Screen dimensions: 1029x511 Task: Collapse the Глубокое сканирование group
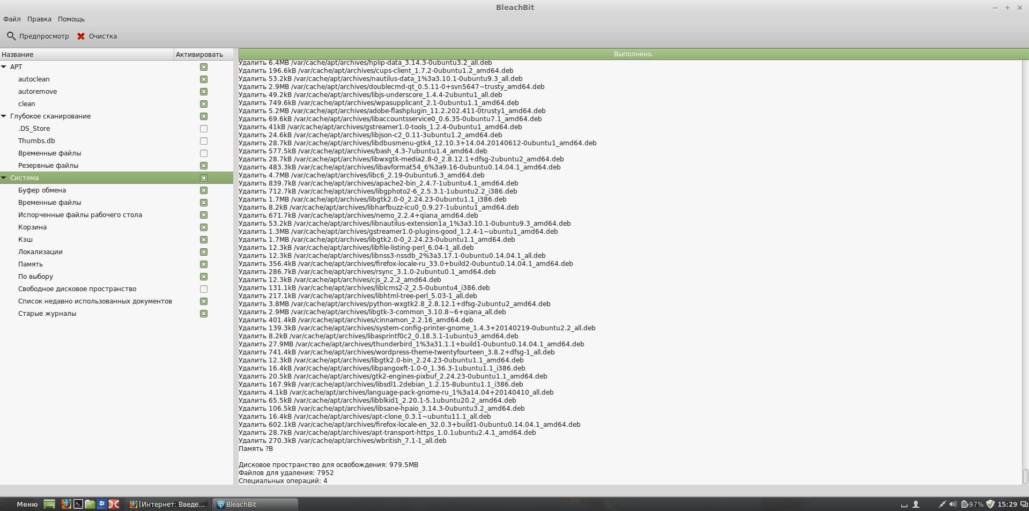click(x=4, y=116)
